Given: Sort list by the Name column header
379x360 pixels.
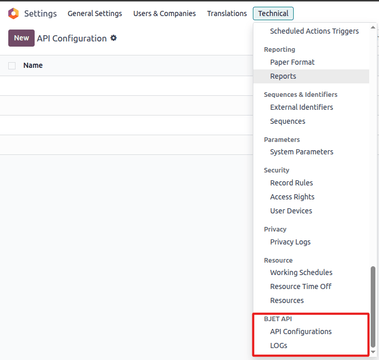Looking at the screenshot, I should pyautogui.click(x=33, y=66).
